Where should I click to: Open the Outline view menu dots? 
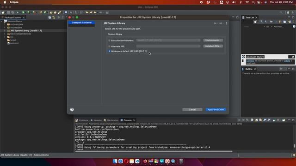pos(285,69)
